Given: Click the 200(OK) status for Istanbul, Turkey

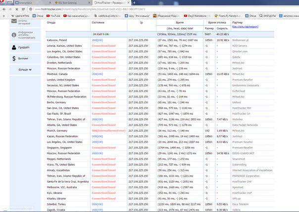Looking at the screenshot, I should click(98, 205).
